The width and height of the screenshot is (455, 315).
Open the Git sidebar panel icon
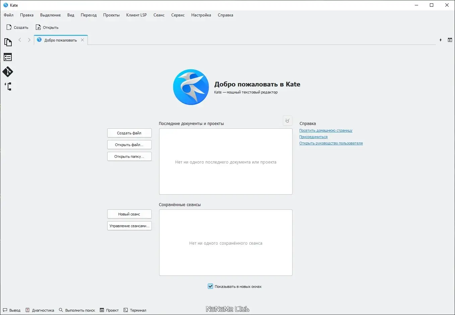tap(8, 72)
